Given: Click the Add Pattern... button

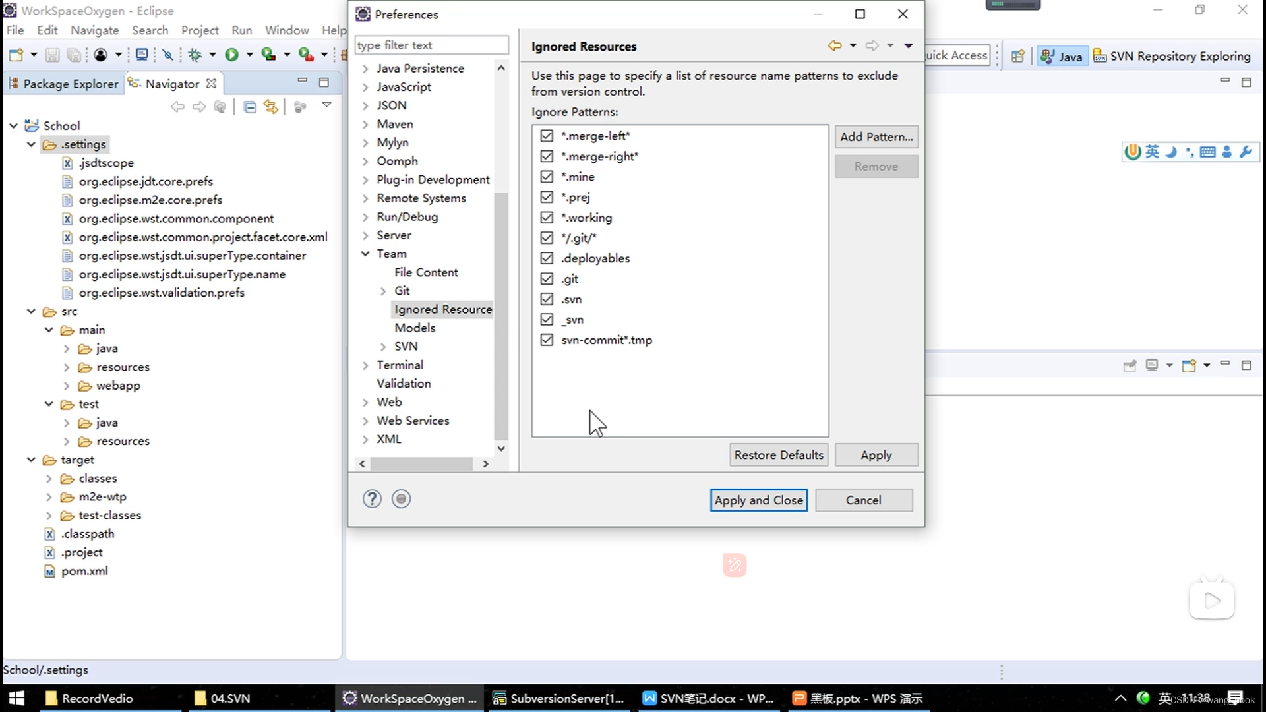Looking at the screenshot, I should [x=876, y=136].
